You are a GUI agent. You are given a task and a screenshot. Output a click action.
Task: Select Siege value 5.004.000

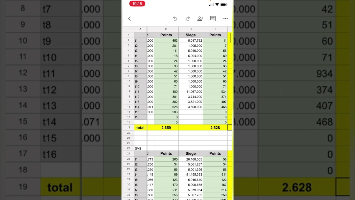191,56
